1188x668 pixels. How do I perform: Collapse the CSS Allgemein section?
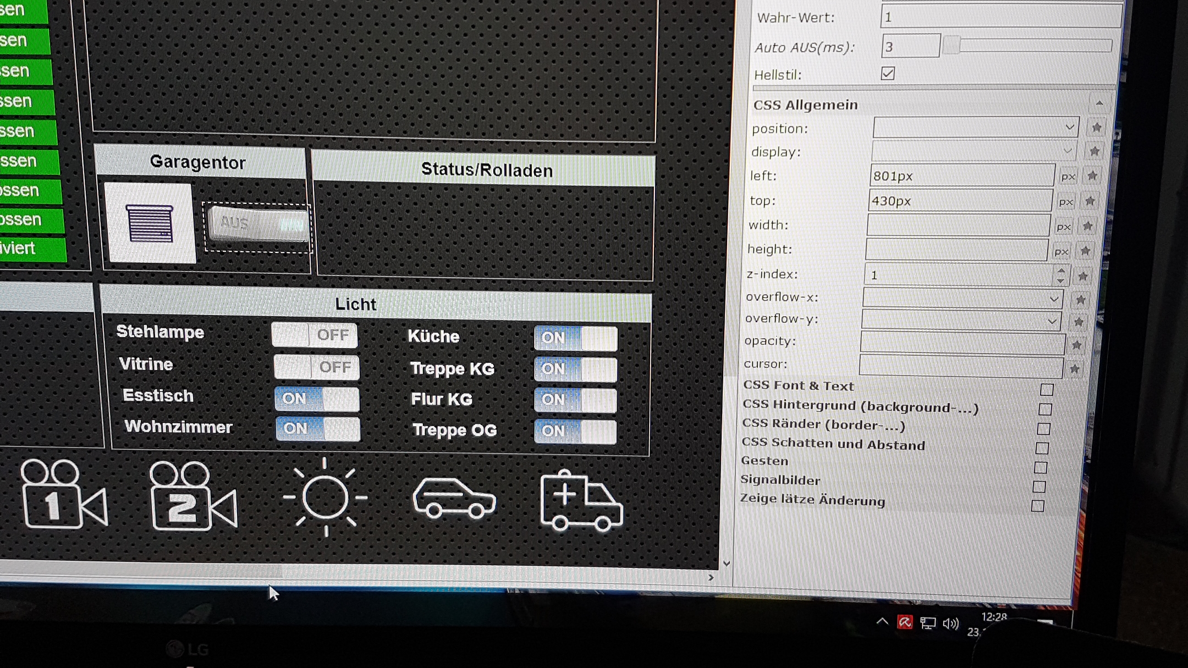1099,104
